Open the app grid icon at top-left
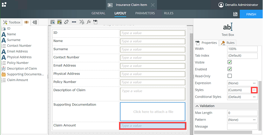263x135 pixels. (4, 4)
